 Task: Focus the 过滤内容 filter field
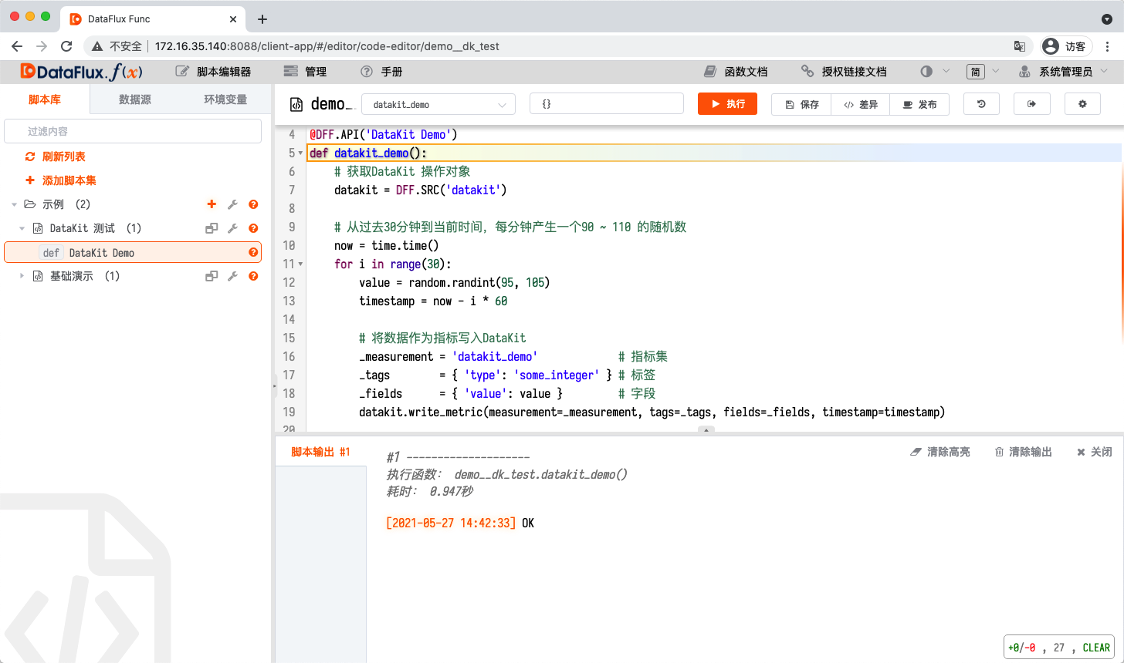click(x=133, y=131)
